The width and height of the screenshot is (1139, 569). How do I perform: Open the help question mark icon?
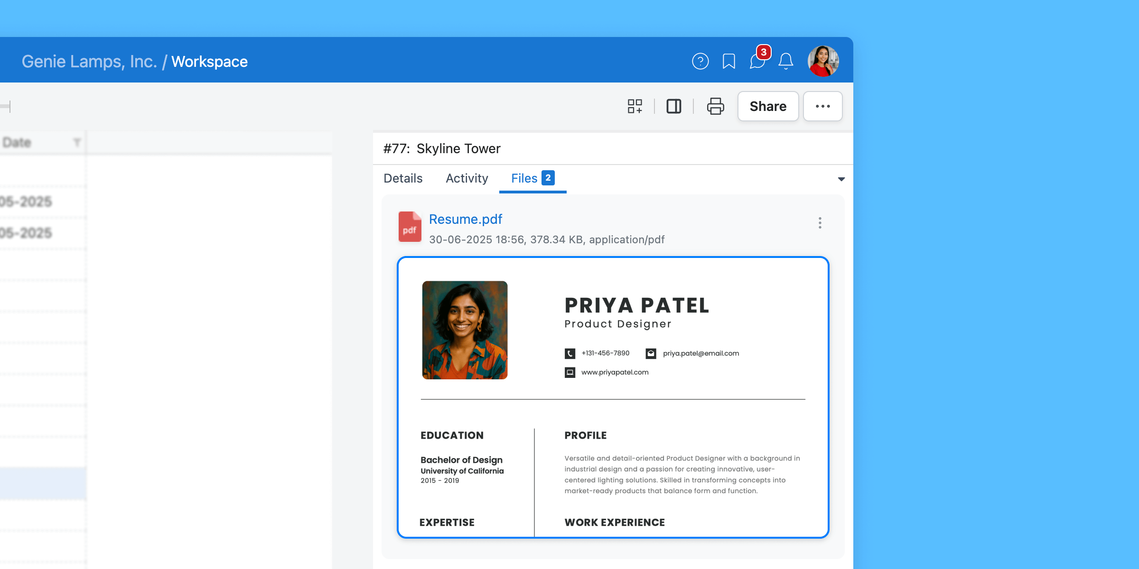(700, 61)
